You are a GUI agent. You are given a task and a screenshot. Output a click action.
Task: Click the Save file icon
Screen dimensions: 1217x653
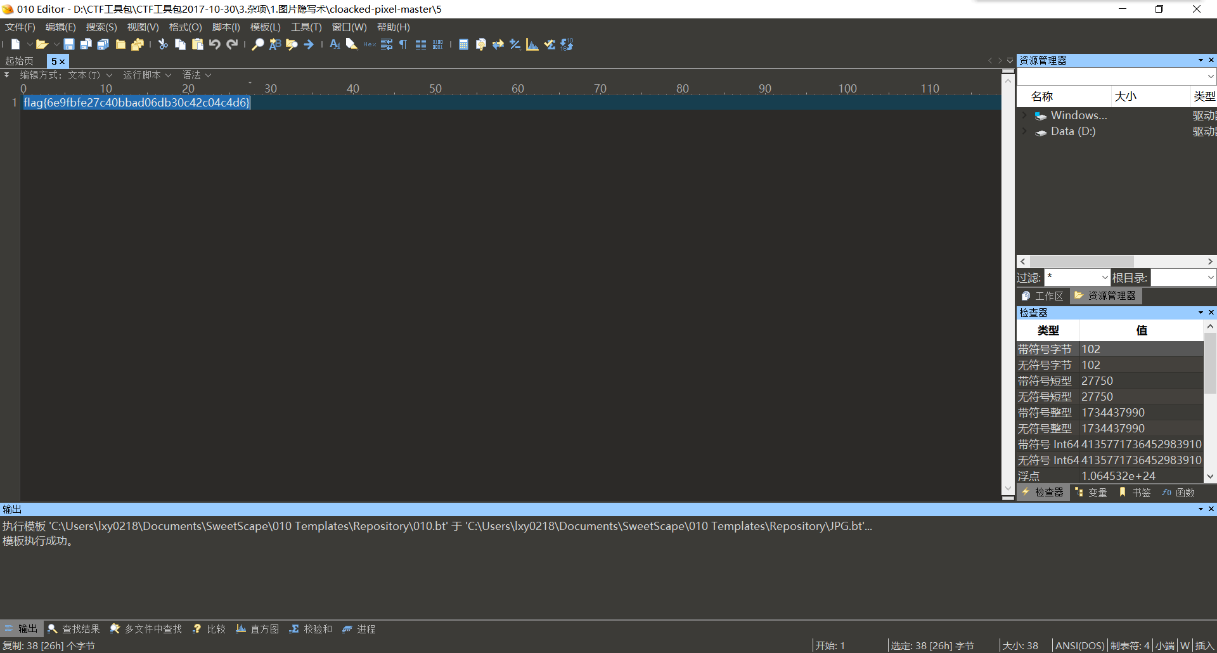[x=69, y=44]
